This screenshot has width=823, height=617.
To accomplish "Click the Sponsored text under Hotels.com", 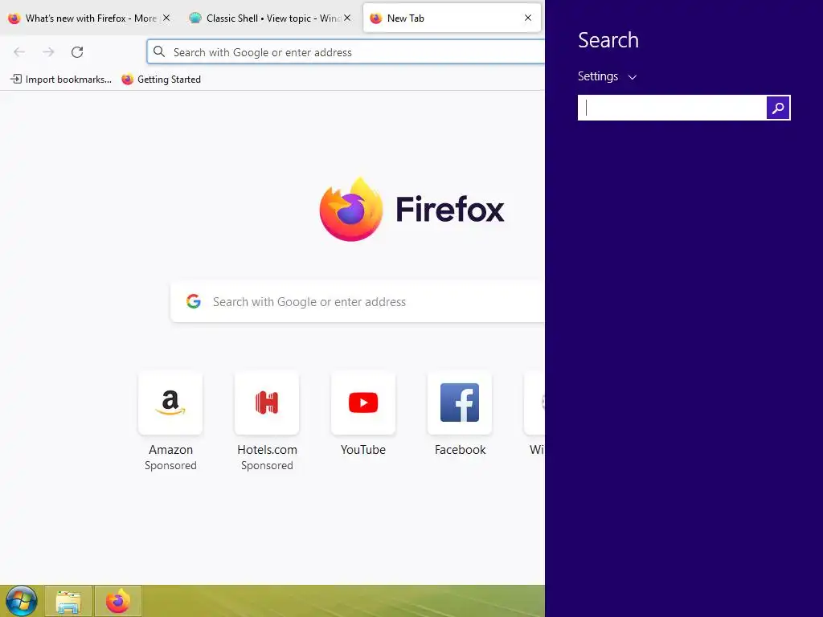I will point(267,465).
